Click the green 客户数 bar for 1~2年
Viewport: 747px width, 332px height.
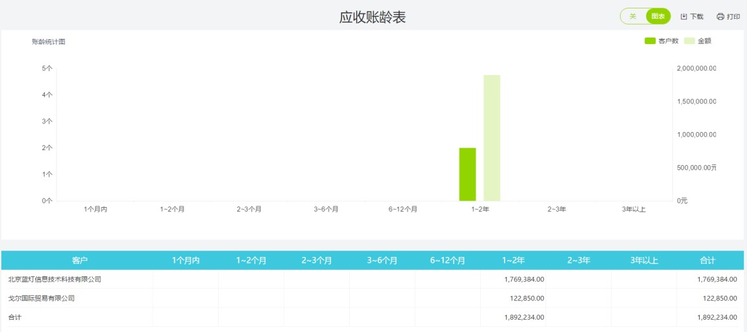tap(467, 174)
